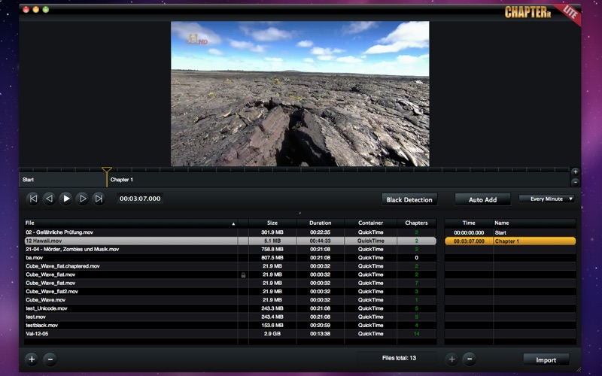
Task: Select file Cube_Wave_flat2.mov
Action: [230, 292]
